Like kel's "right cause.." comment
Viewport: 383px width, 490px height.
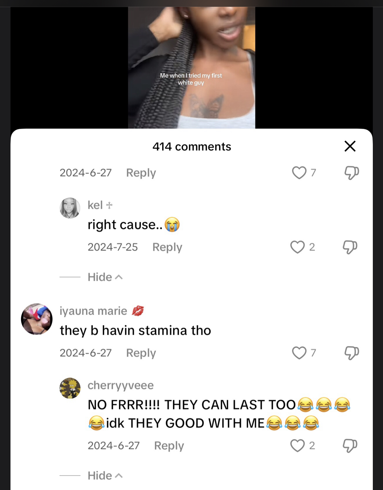298,247
